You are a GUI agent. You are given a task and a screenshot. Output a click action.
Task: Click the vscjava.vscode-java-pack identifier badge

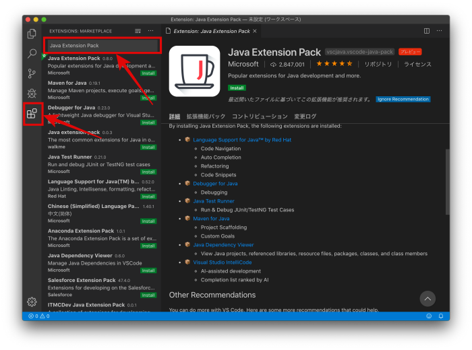point(359,52)
